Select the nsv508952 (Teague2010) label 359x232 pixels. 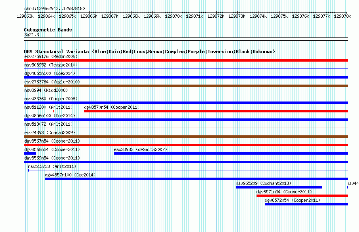(51, 65)
